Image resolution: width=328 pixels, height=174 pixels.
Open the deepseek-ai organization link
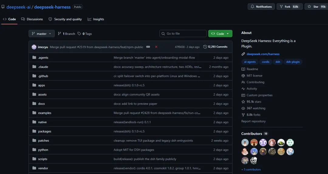[19, 7]
